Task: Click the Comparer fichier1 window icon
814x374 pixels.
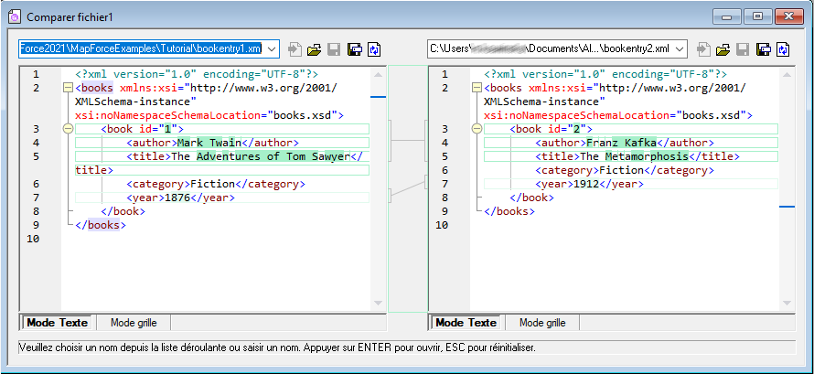Action: tap(15, 17)
